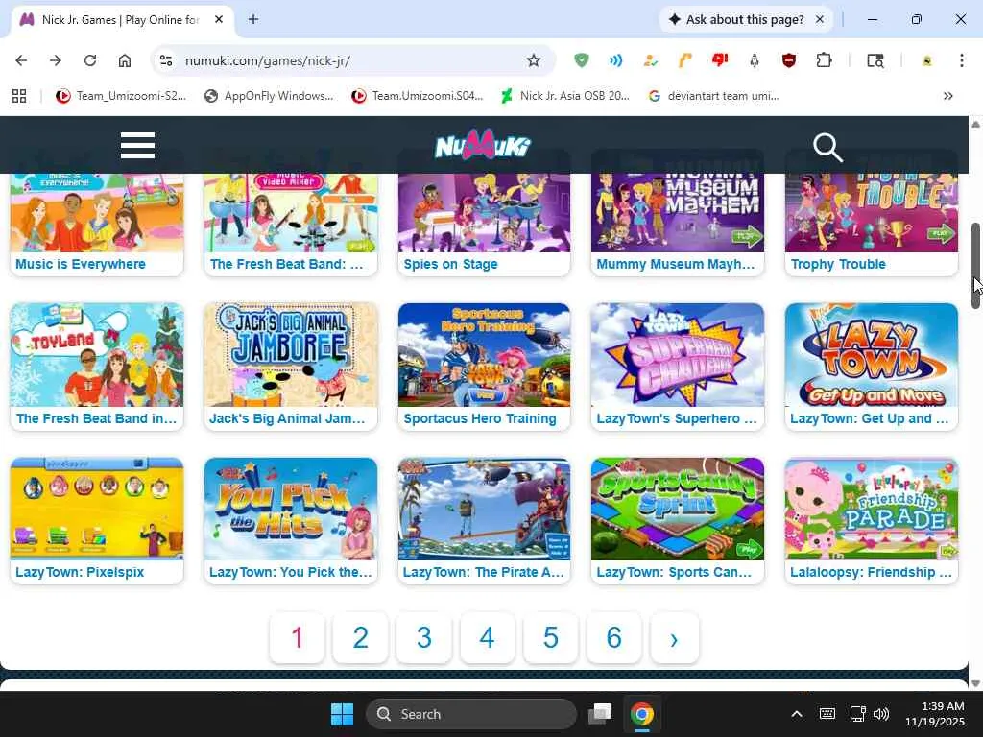The image size is (983, 737).
Task: Open LazyTown's Superhero Challenge thumbnail
Action: tap(678, 355)
